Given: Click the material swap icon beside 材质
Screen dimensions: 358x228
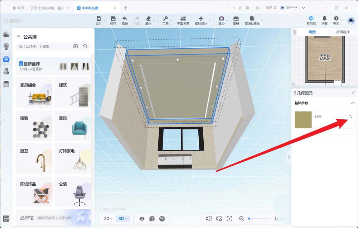Looking at the screenshot, I should pos(351,116).
